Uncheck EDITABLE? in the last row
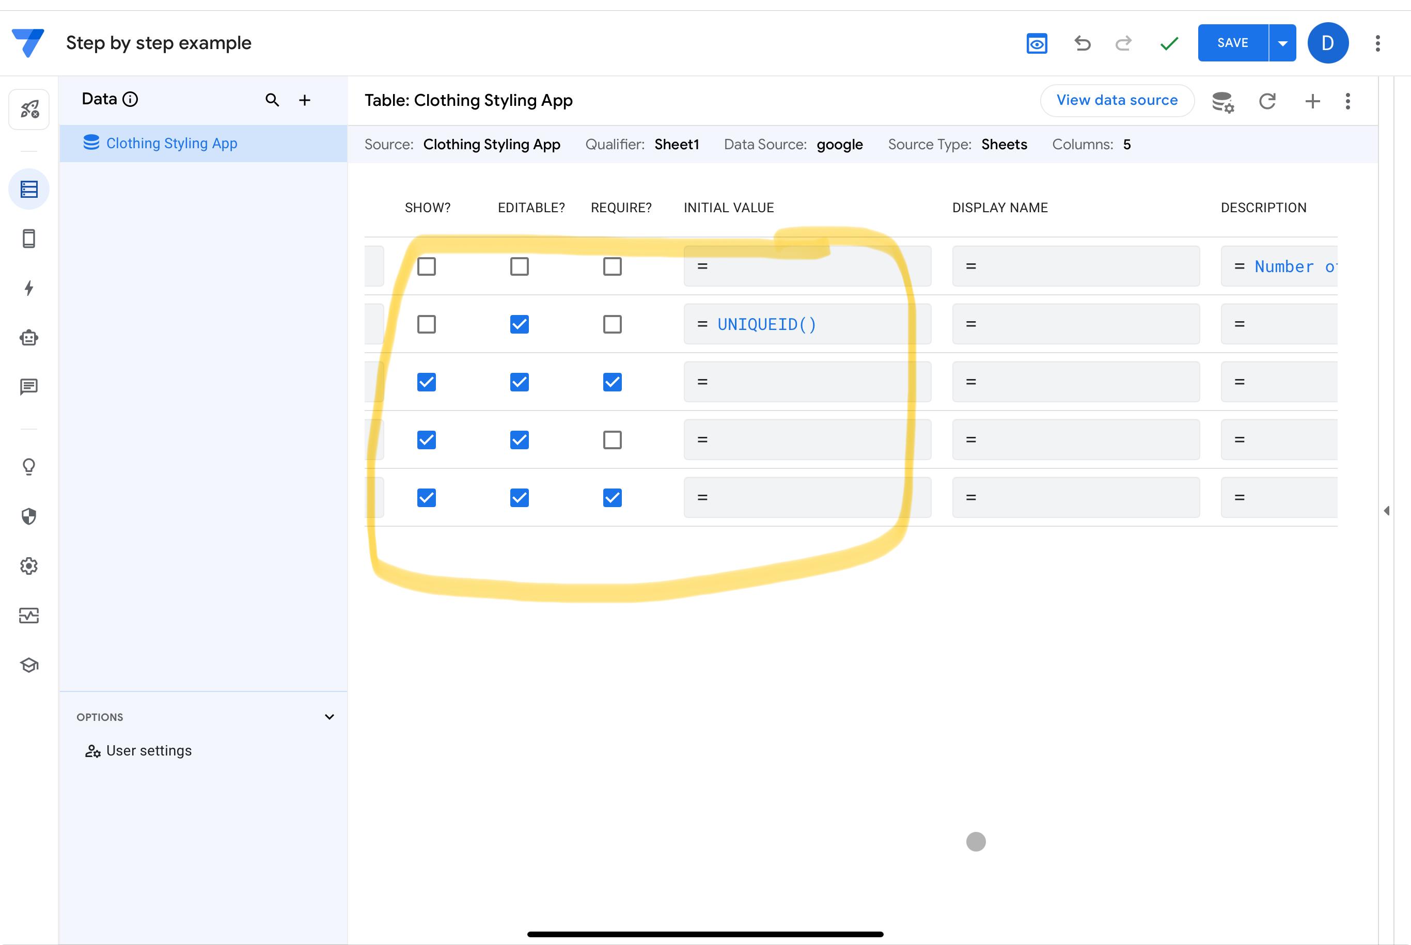The width and height of the screenshot is (1411, 945). click(x=519, y=498)
